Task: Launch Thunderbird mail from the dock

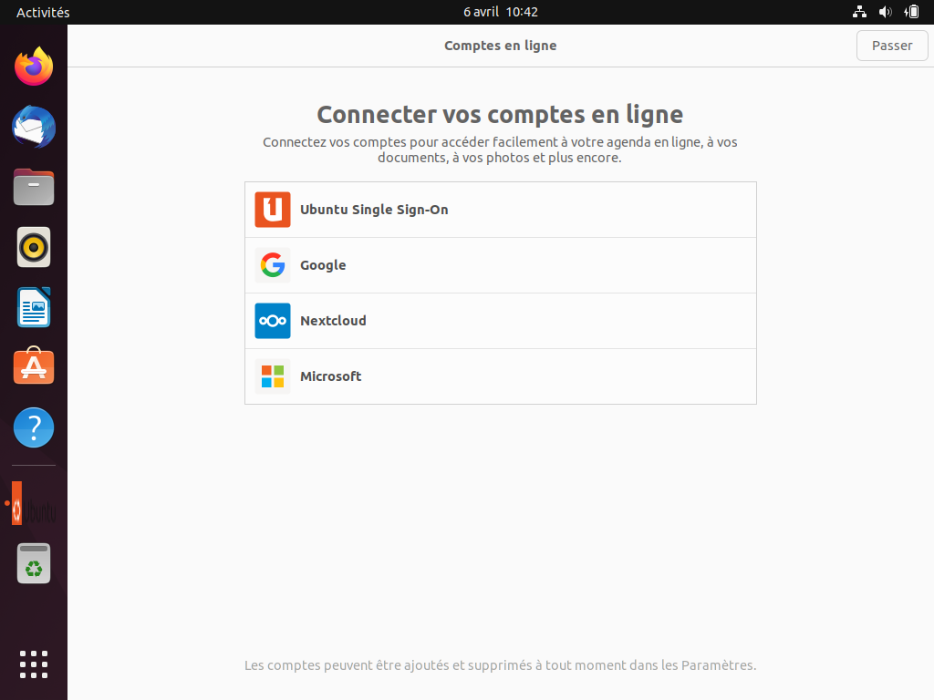Action: [x=34, y=127]
